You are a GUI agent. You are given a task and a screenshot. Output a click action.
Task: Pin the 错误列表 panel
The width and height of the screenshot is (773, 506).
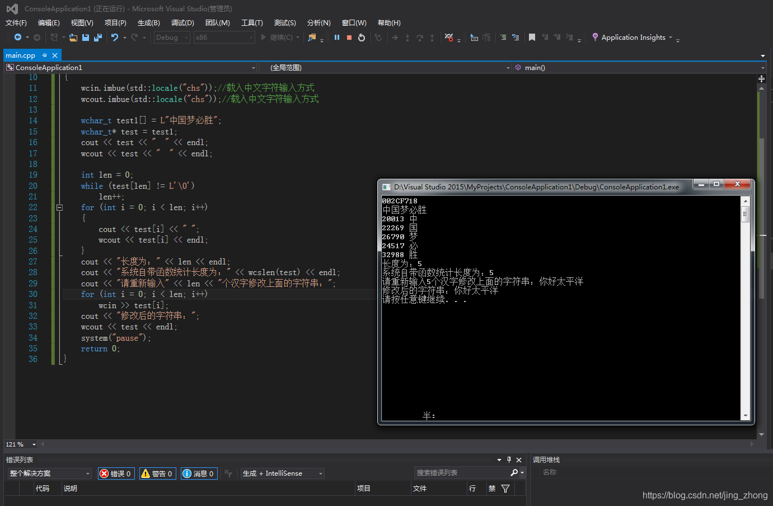click(509, 459)
